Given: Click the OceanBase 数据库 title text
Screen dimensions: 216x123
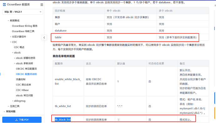Looking at the screenshot, I should pyautogui.click(x=18, y=5).
